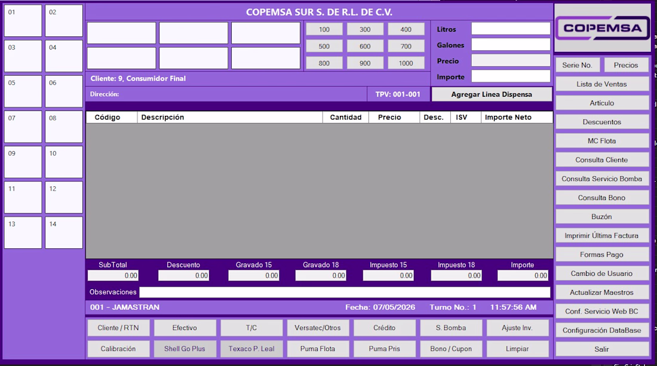
Task: Choose the 700 amount preset
Action: tap(406, 46)
